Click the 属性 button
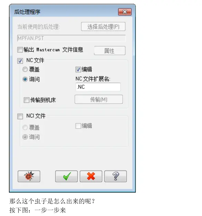Screen dimensions: 202x216 [110, 51]
